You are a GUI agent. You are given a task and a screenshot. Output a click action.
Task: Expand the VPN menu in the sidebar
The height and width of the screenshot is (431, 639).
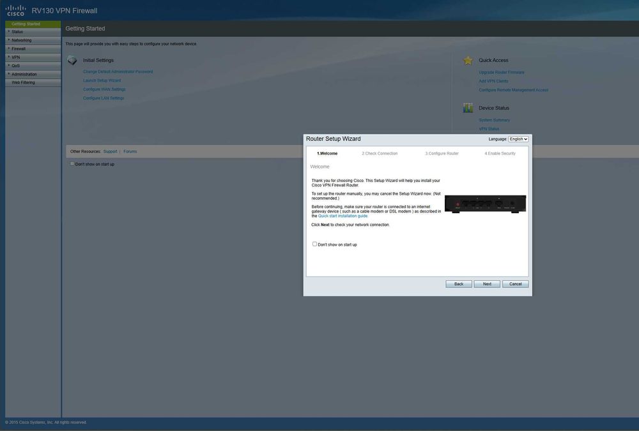pyautogui.click(x=33, y=57)
